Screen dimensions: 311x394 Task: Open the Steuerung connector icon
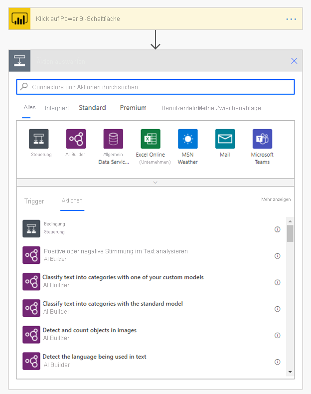coord(39,139)
